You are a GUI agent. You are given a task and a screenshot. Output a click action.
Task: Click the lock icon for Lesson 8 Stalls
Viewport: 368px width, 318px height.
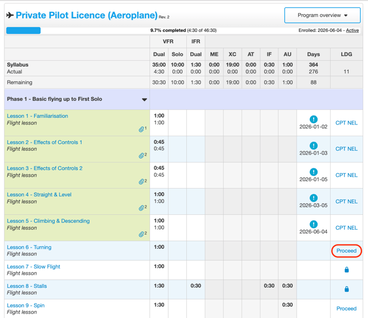click(347, 289)
